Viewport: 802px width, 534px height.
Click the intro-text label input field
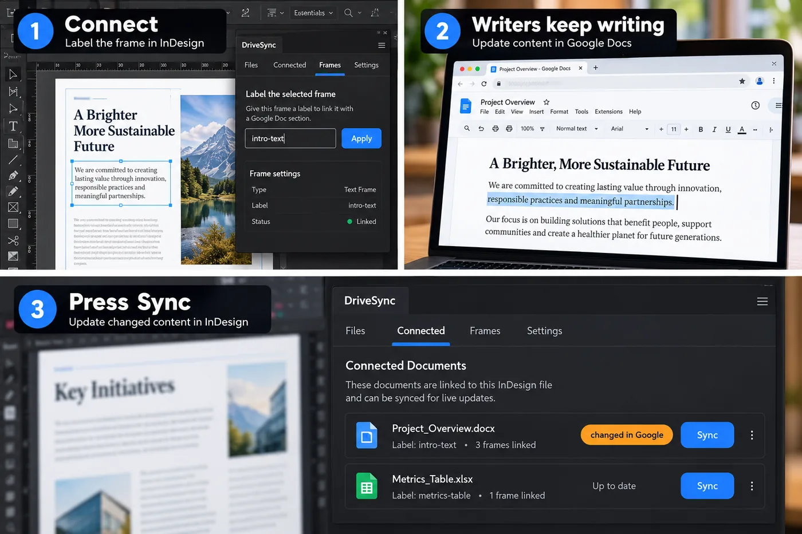(x=290, y=139)
